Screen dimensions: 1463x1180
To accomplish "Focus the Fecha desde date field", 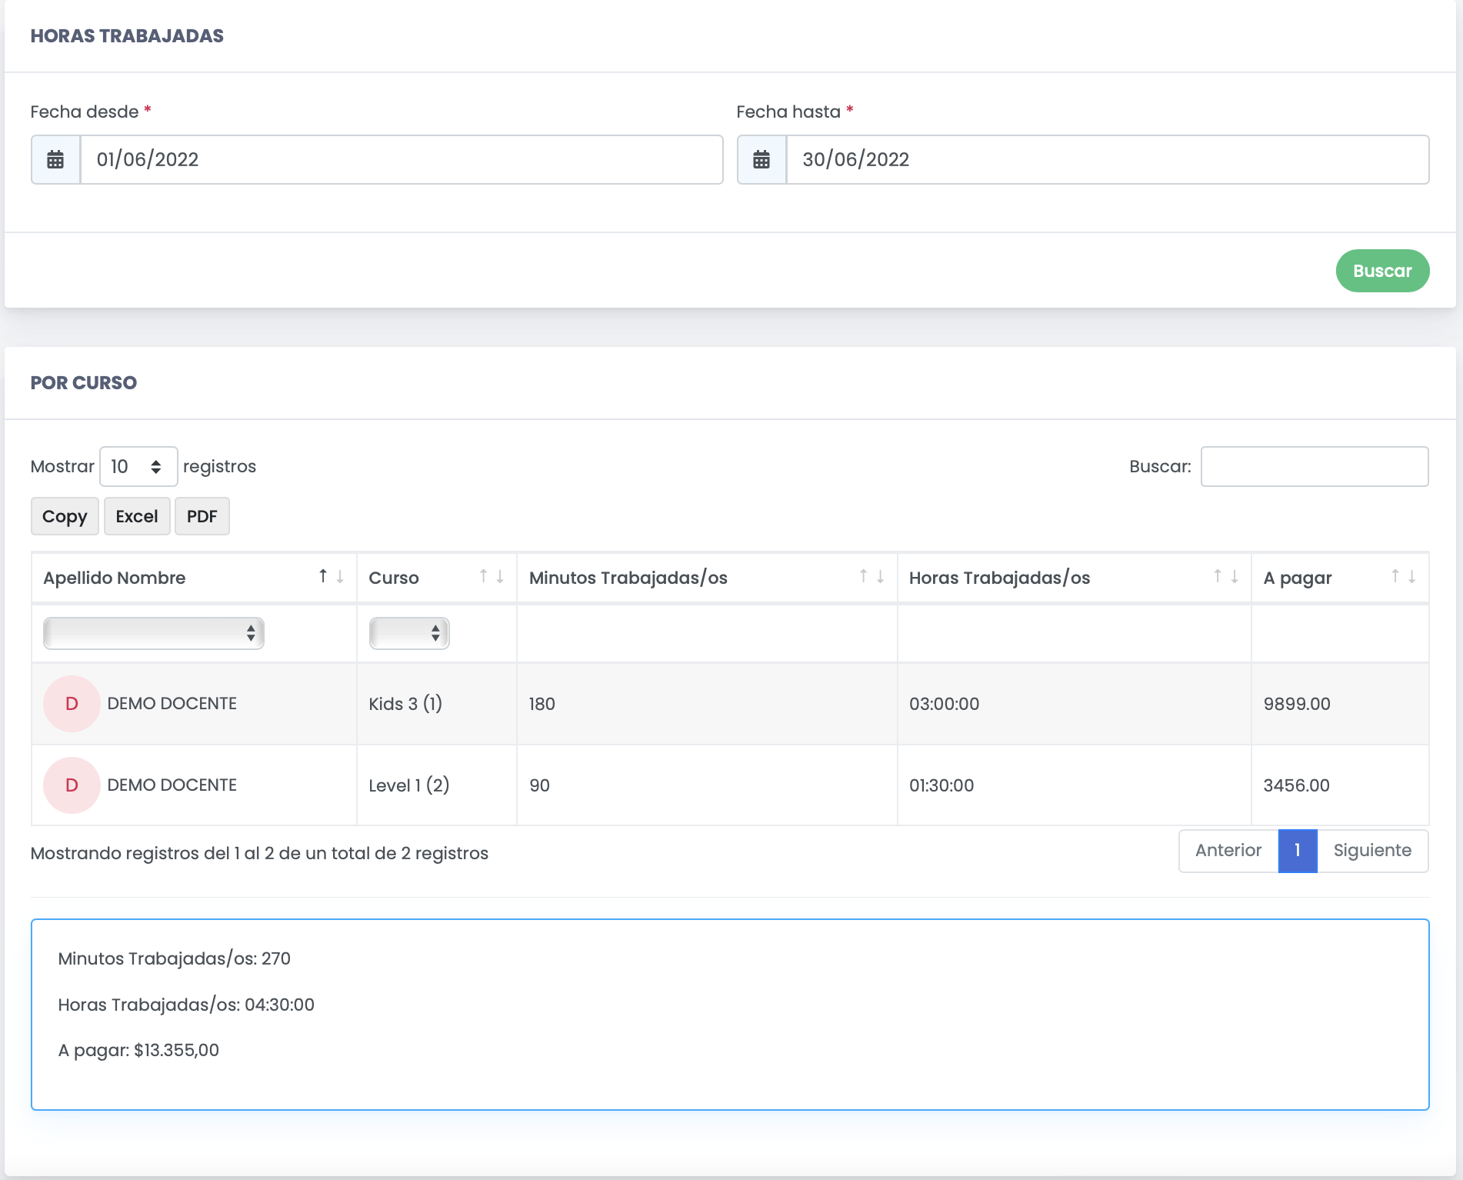I will [402, 160].
